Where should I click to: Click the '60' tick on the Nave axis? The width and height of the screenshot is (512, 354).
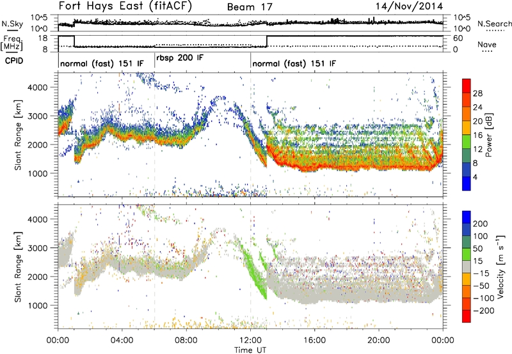pyautogui.click(x=458, y=38)
